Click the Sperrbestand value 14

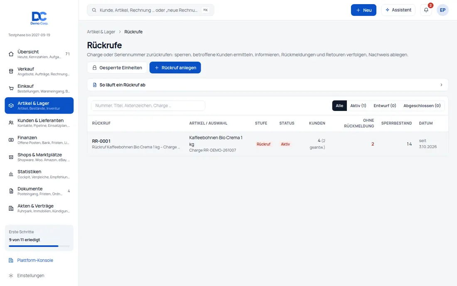409,144
